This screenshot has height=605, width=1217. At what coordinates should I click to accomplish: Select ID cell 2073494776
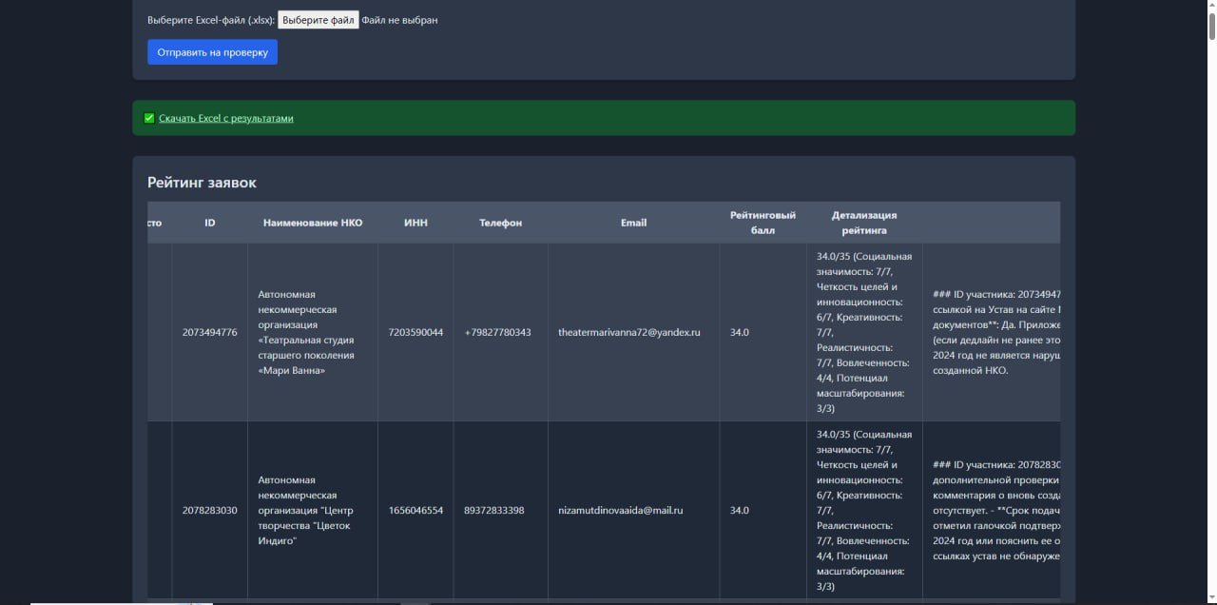[x=209, y=332]
